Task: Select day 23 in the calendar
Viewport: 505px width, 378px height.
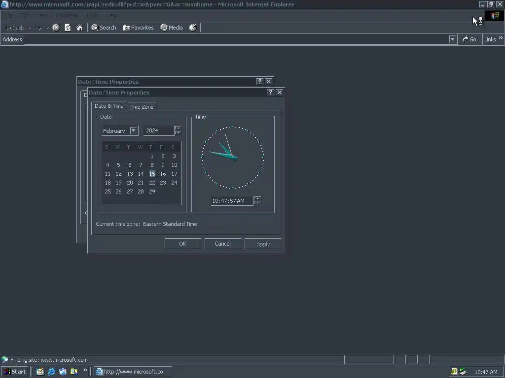Action: [163, 183]
